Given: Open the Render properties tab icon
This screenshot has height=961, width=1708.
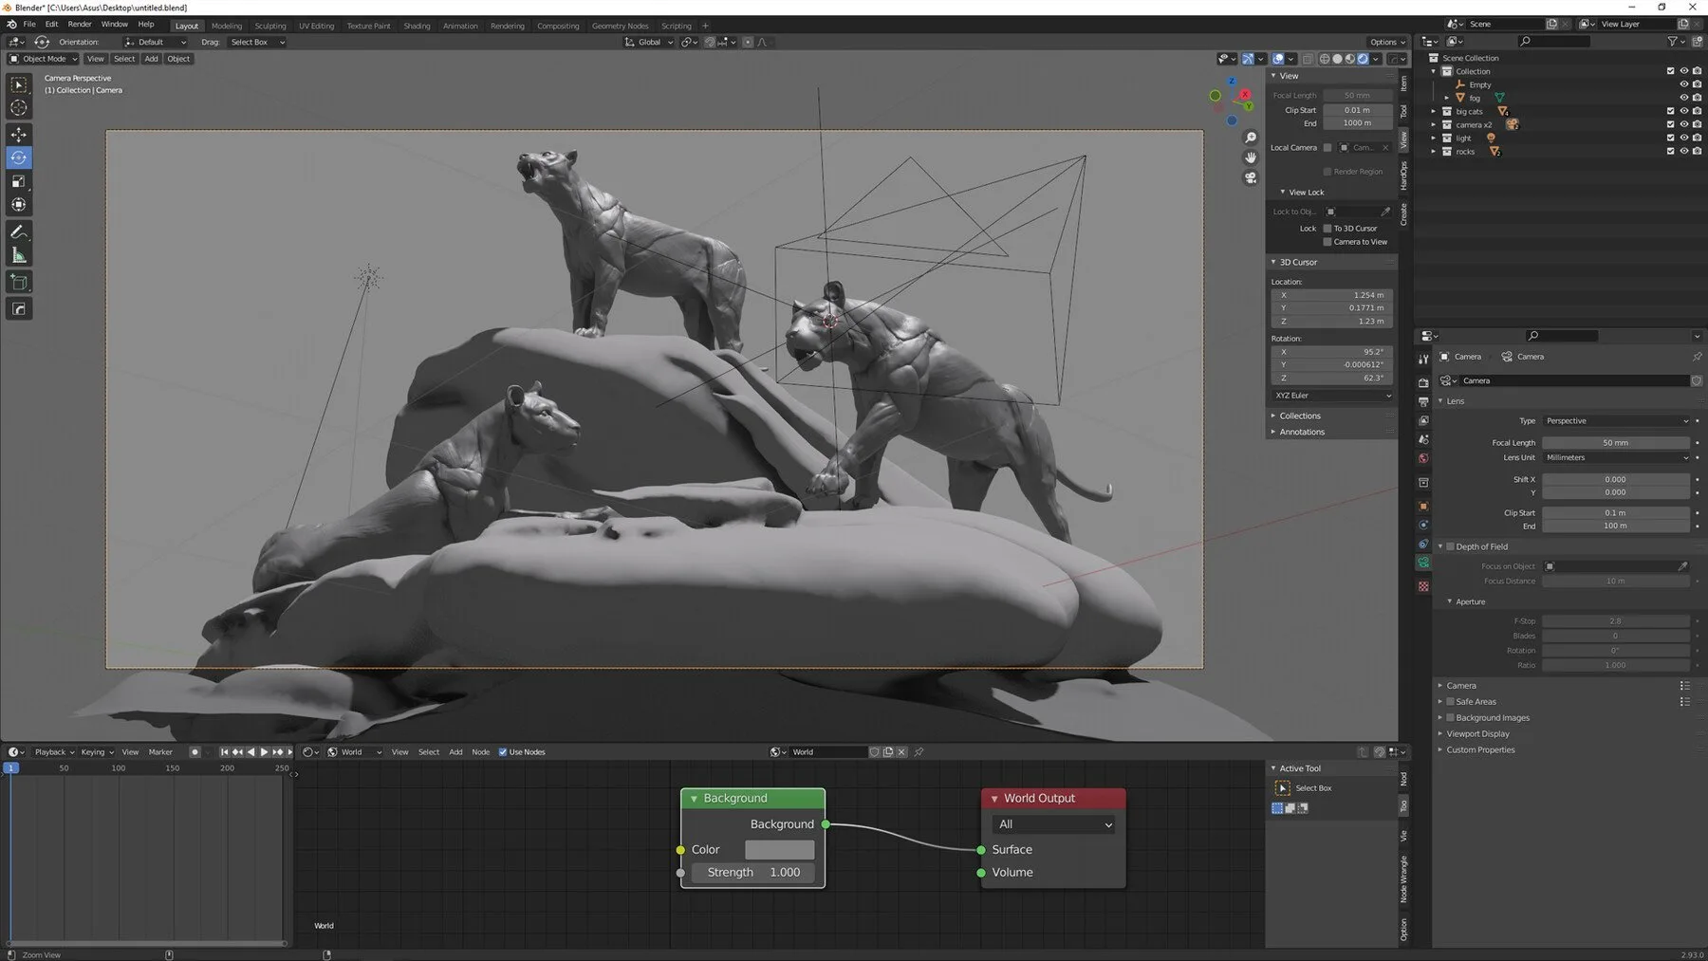Looking at the screenshot, I should click(1423, 382).
